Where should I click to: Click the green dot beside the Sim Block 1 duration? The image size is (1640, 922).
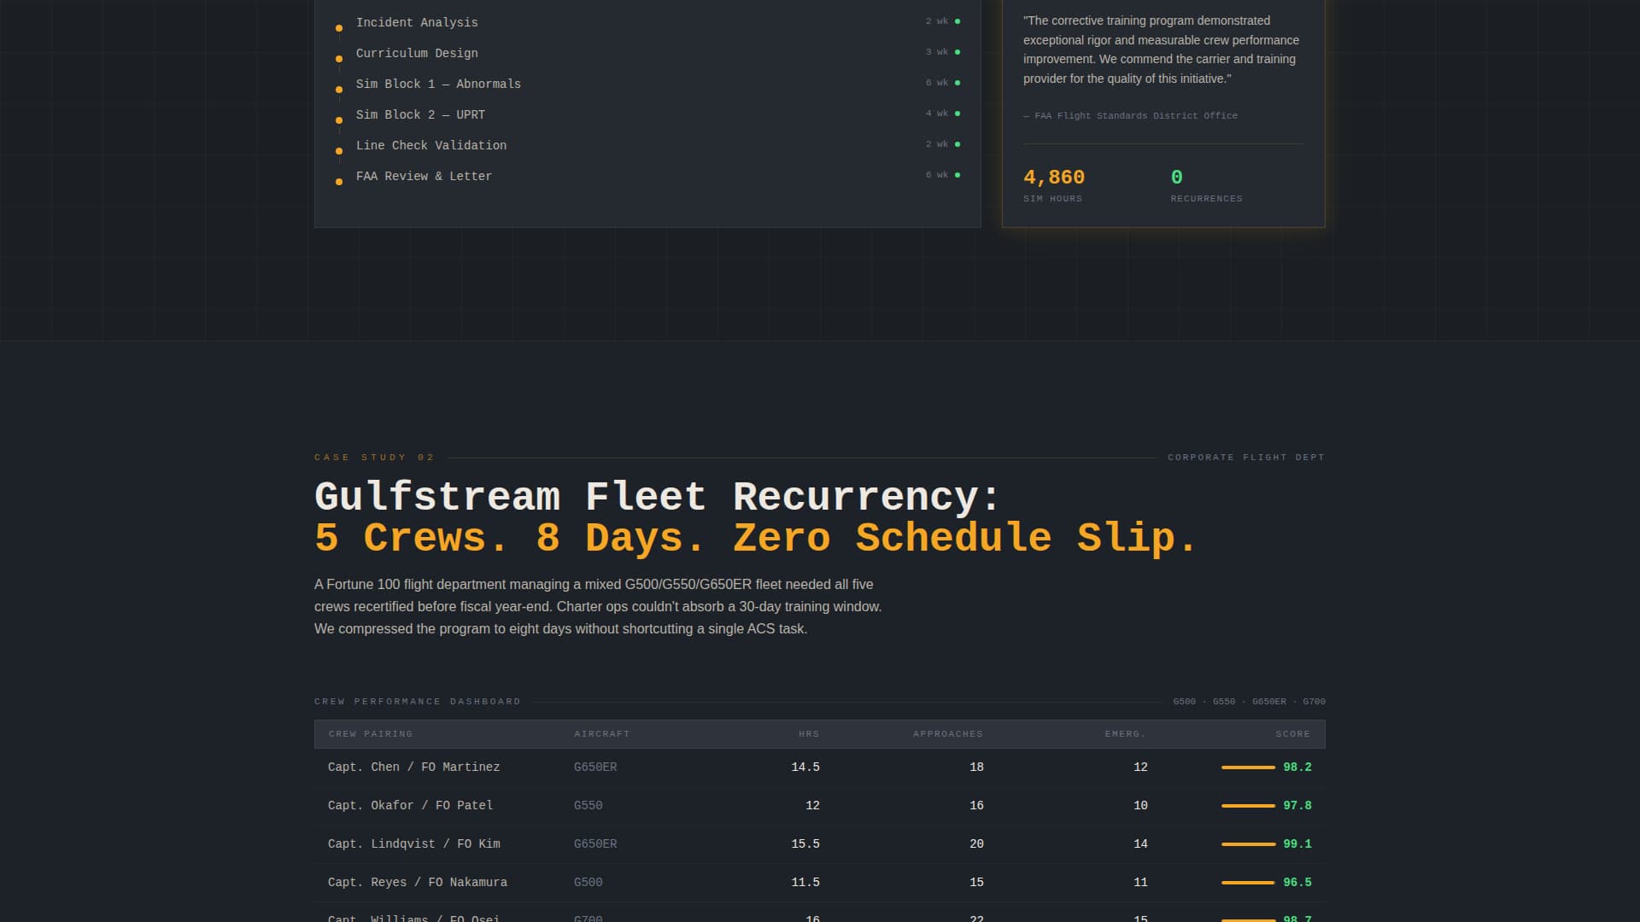tap(958, 83)
